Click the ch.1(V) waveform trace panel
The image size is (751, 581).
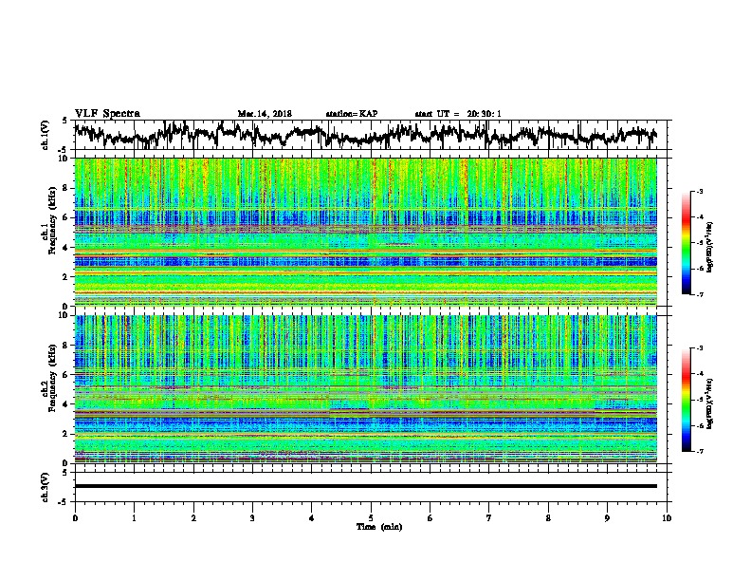(x=373, y=135)
